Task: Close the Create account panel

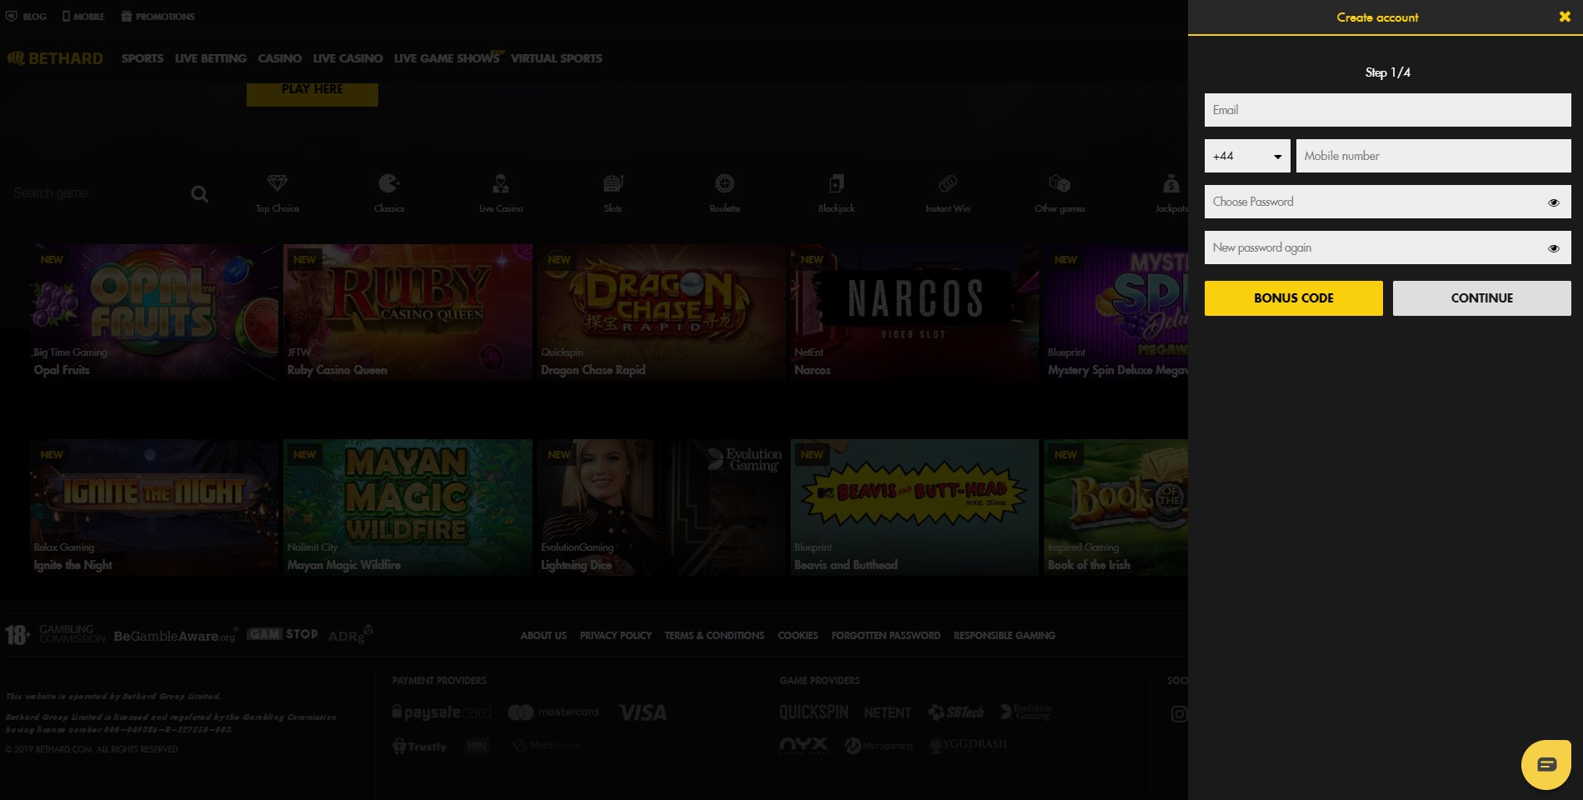Action: [1565, 17]
